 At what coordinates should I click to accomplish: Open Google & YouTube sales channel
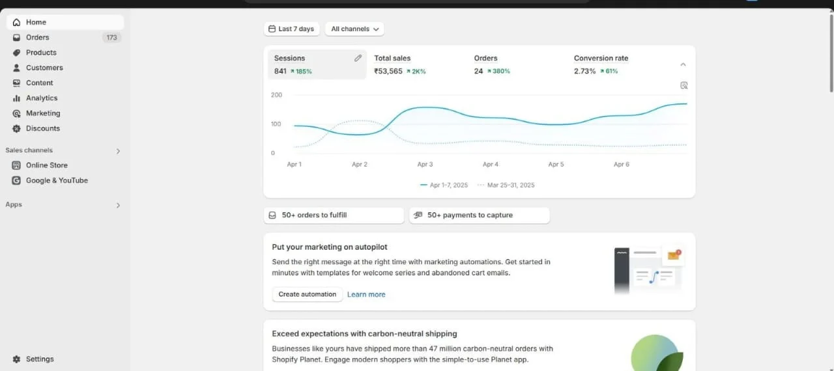click(x=65, y=180)
